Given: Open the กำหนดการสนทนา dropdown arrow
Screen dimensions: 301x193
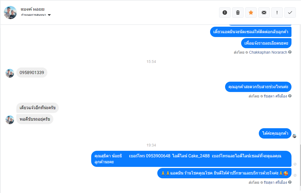Looking at the screenshot, I should click(x=49, y=15).
